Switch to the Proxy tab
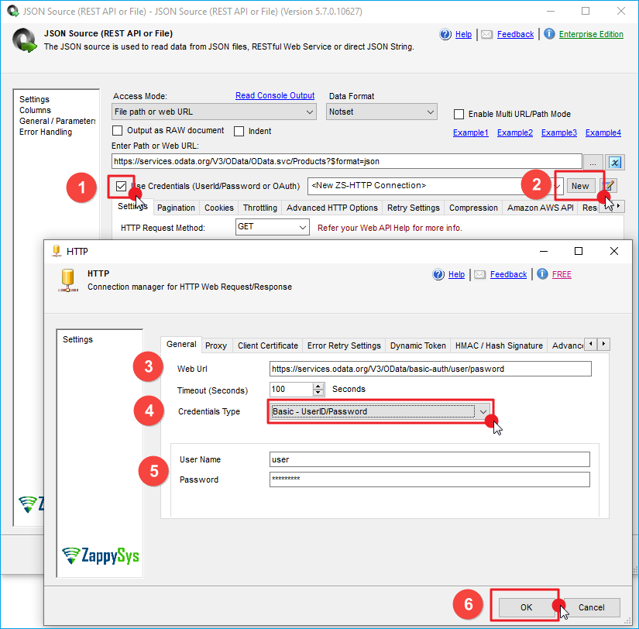Screen dimensions: 639x629 coord(216,345)
